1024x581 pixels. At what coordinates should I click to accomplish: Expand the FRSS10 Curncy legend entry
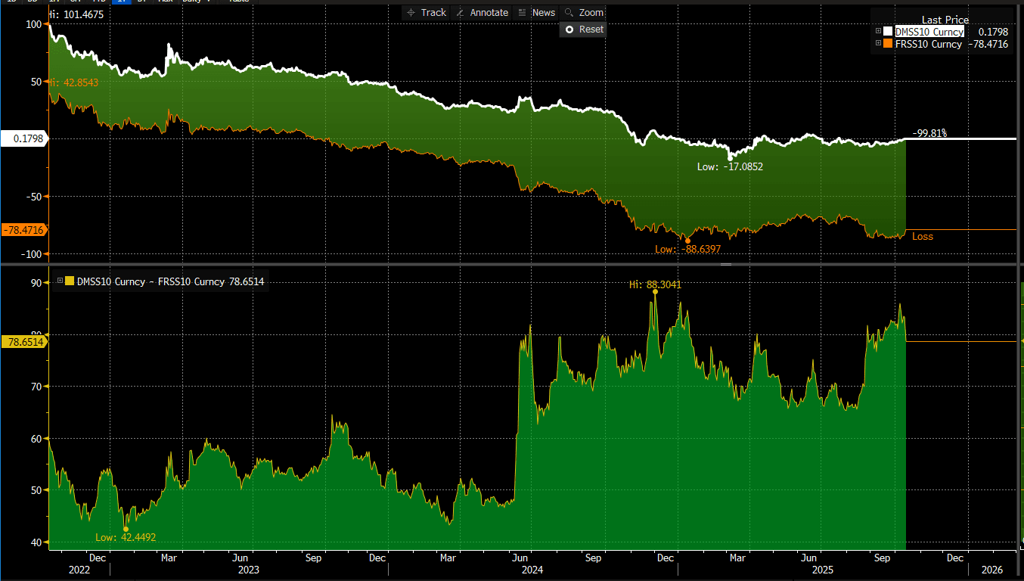point(878,44)
